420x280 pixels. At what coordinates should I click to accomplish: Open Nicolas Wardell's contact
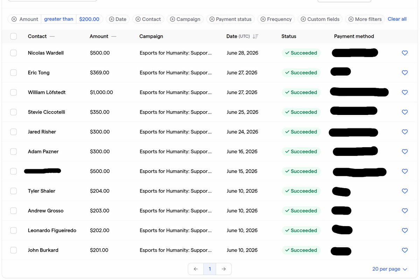[x=46, y=53]
